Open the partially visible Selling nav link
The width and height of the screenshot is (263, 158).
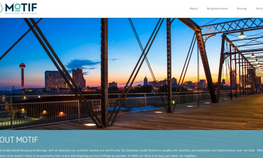[259, 9]
